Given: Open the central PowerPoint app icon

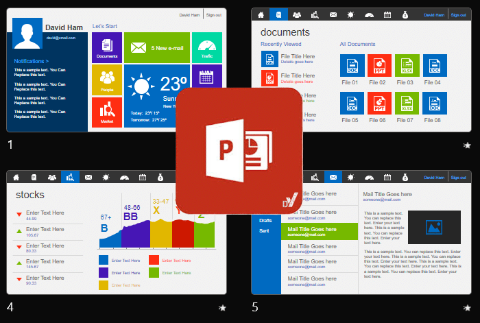Looking at the screenshot, I should pyautogui.click(x=239, y=151).
